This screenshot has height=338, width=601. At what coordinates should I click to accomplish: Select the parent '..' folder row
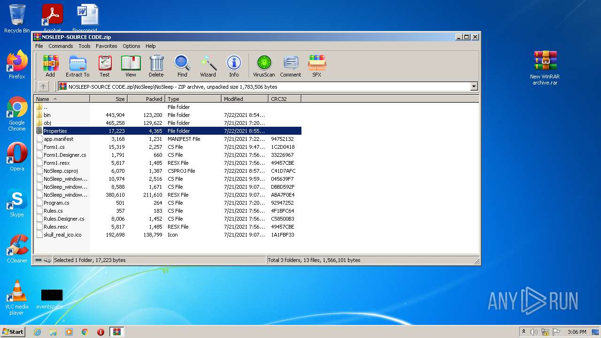(168, 107)
